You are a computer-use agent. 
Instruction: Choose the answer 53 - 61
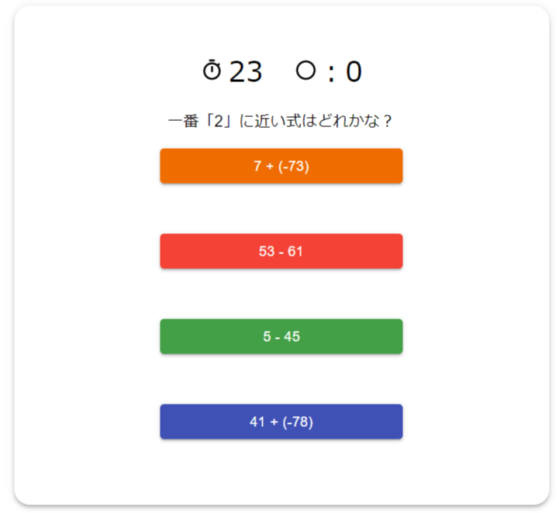coord(281,251)
